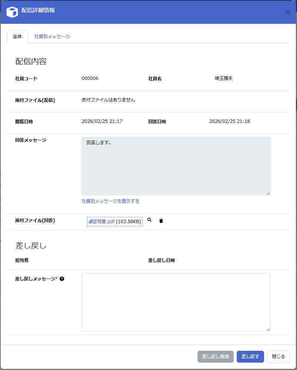The image size is (297, 370).
Task: Focus the 差し戻しメッセージ text area
Action: [176, 302]
